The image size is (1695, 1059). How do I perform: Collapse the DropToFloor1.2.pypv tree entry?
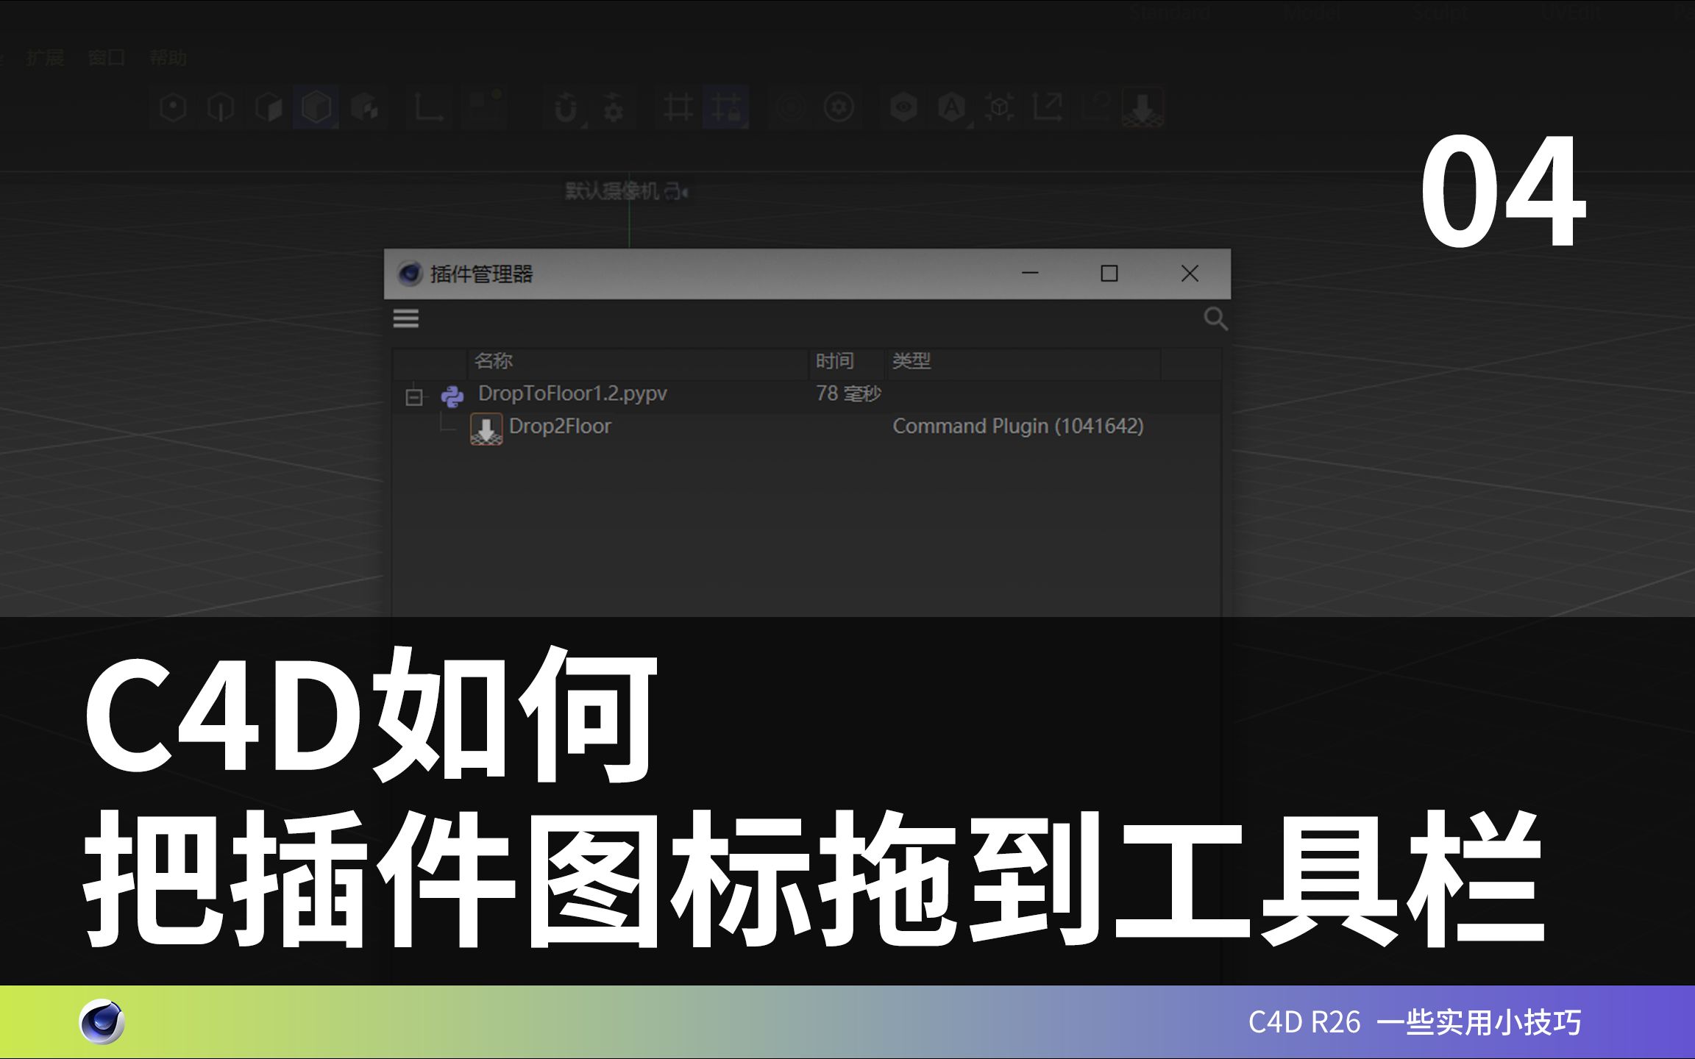coord(414,395)
